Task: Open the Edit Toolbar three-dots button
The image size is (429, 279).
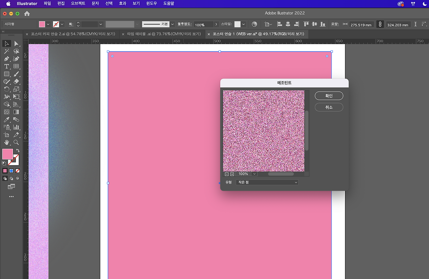Action: [x=11, y=197]
